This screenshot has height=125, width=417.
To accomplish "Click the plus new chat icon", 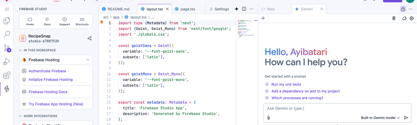I will 263,18.
